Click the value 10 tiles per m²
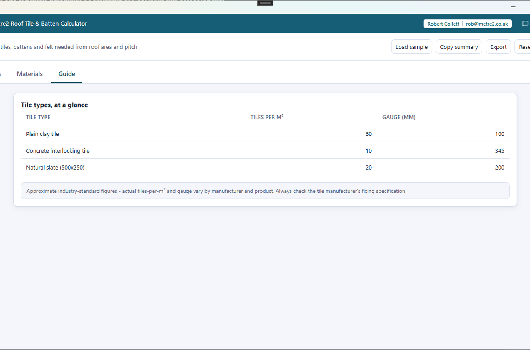Viewport: 530px width, 350px height. [369, 151]
